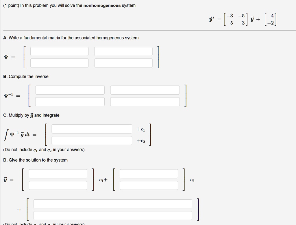
Task: Click the 'C. Multiply by g and integrate' text
Action: pos(31,115)
